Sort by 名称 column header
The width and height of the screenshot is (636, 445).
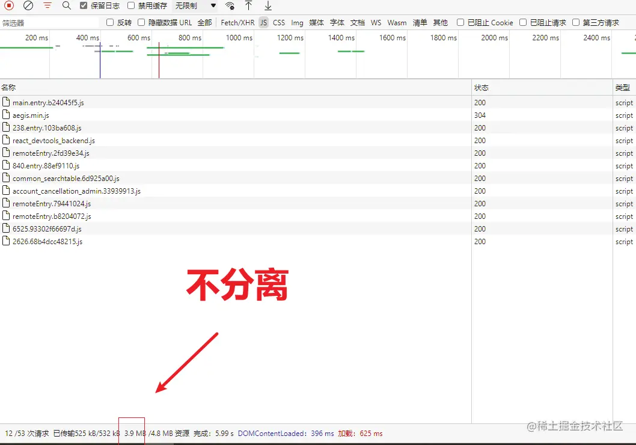click(235, 88)
